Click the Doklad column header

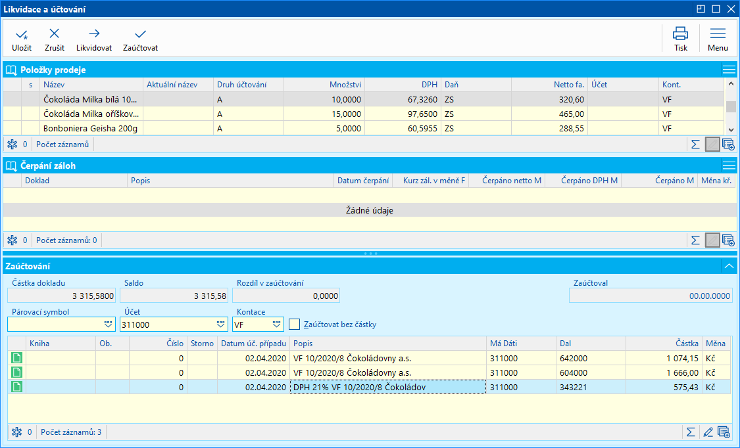(74, 181)
